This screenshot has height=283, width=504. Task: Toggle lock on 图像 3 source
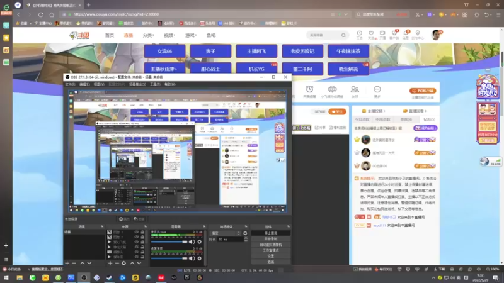click(142, 232)
